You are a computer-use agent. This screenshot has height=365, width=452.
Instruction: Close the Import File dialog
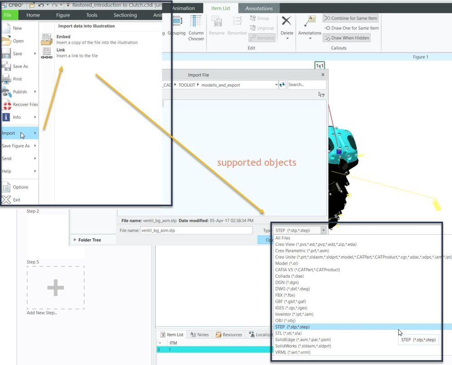(x=323, y=75)
